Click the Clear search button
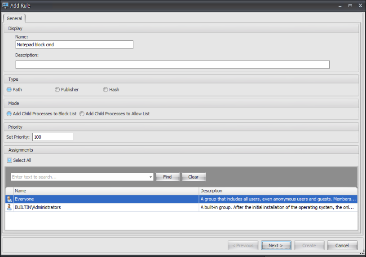Image resolution: width=366 pixels, height=257 pixels. tap(194, 177)
